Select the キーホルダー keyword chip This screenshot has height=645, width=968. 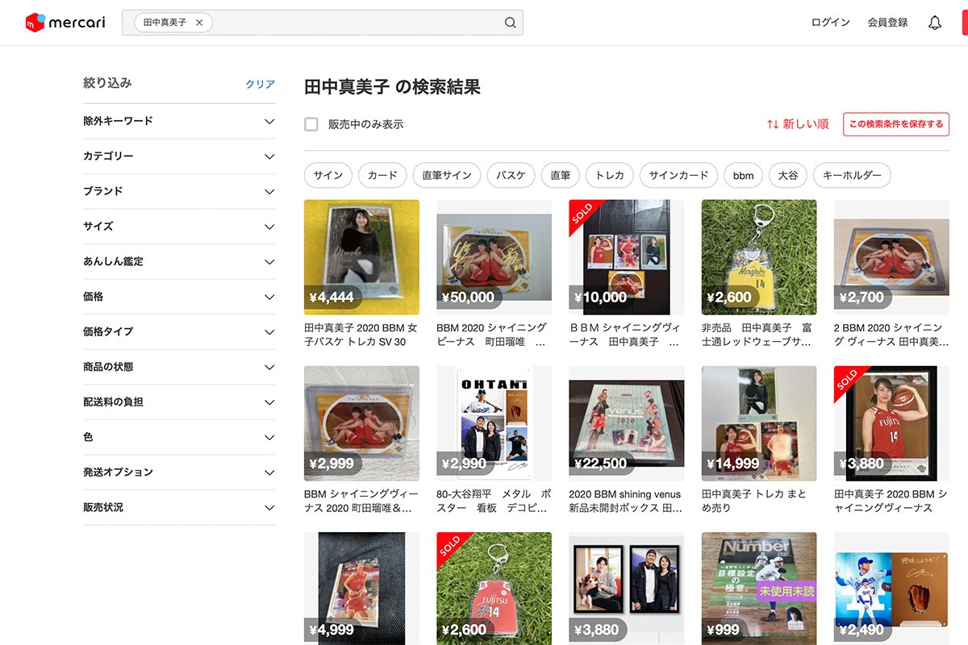coord(851,175)
